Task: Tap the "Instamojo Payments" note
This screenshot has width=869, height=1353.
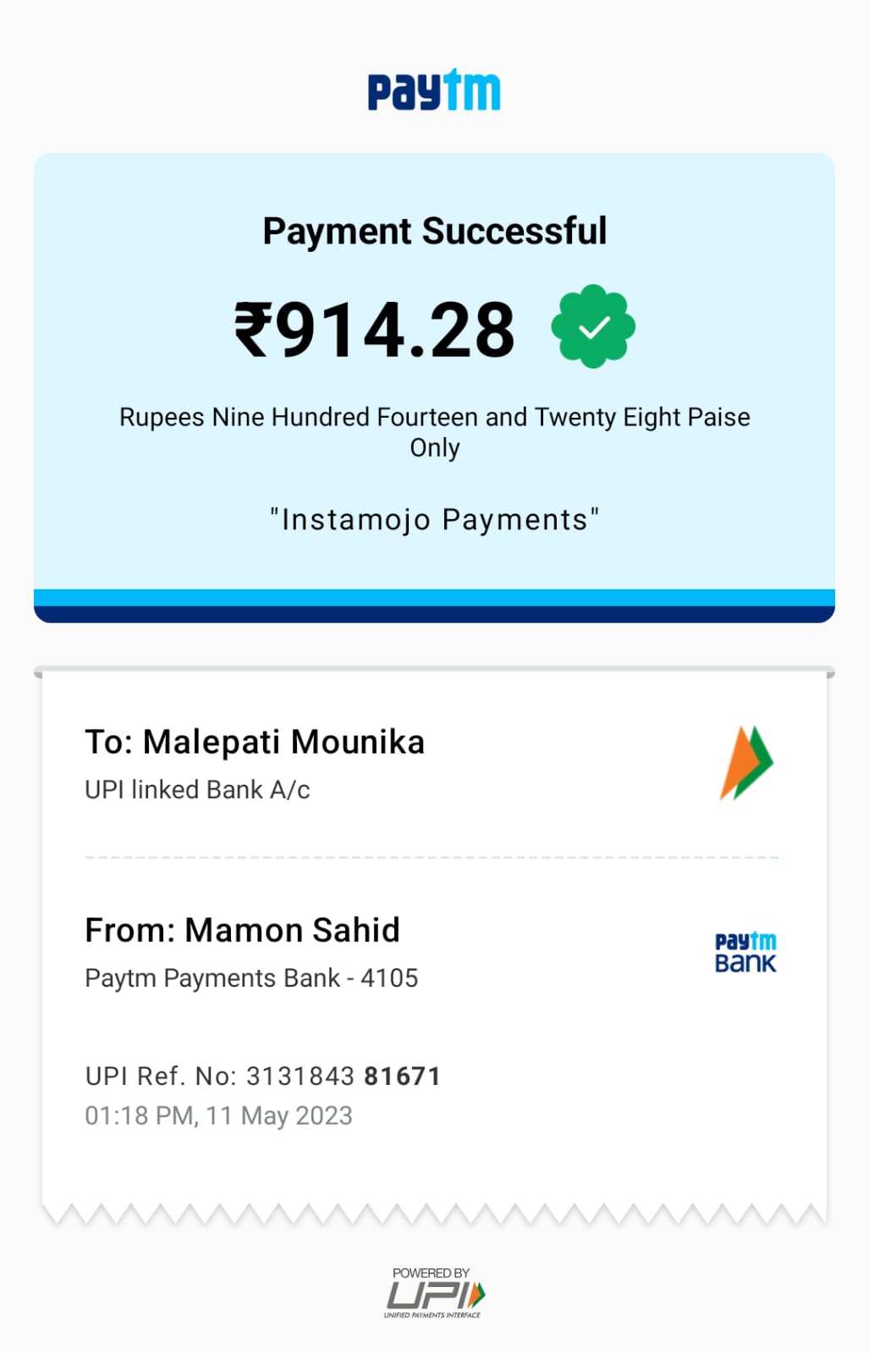Action: [x=434, y=519]
